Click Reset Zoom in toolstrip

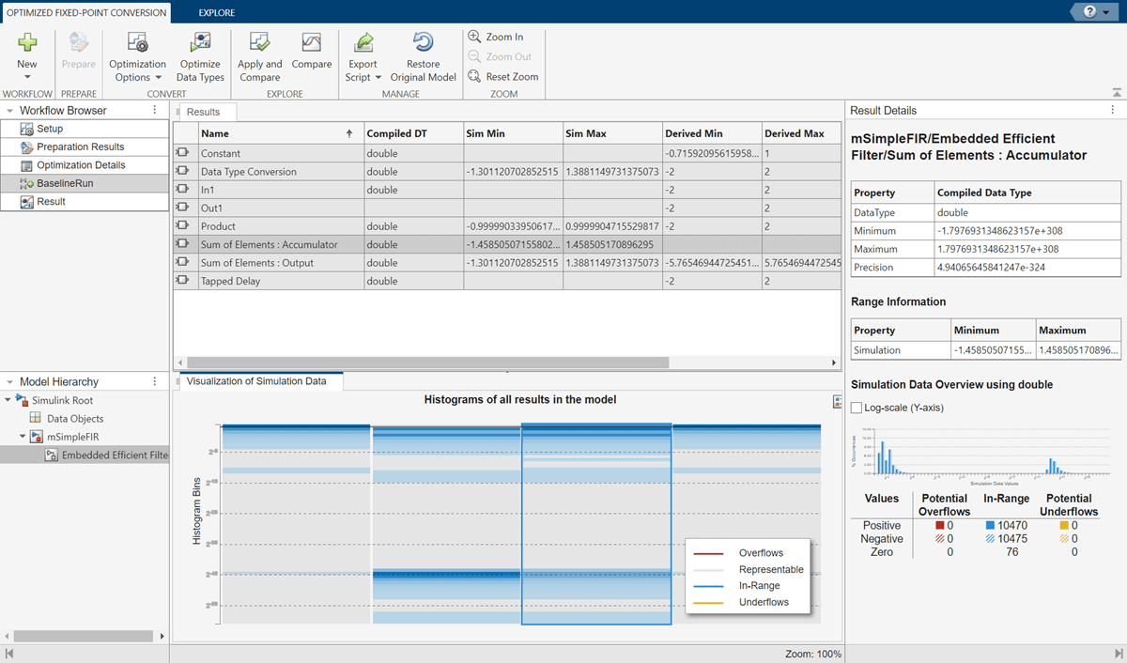[502, 76]
